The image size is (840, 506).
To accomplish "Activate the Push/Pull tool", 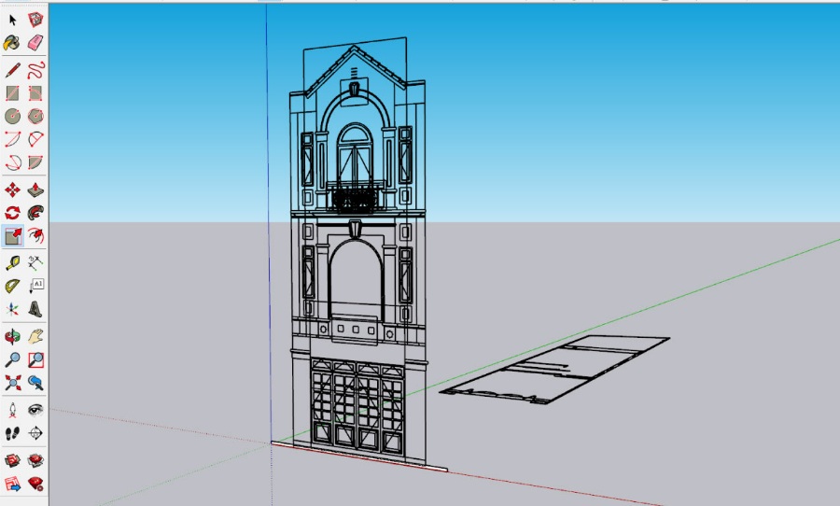I will 35,190.
